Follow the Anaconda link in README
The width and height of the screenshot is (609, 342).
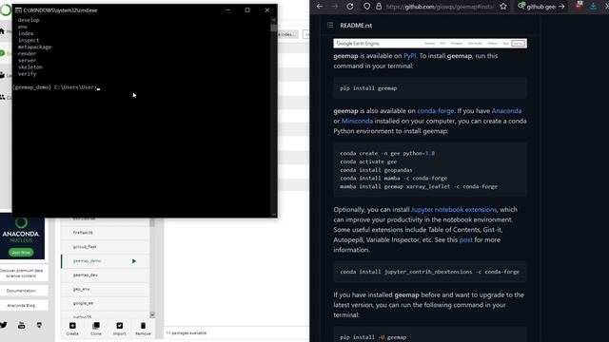[506, 111]
